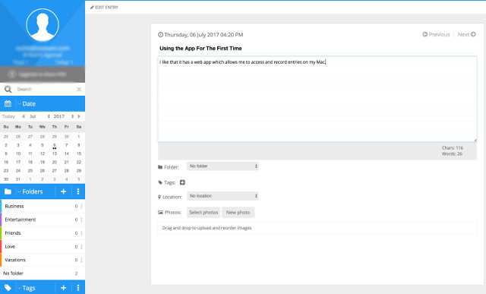Image resolution: width=486 pixels, height=294 pixels.
Task: Select July 6 in the calendar
Action: click(x=54, y=145)
